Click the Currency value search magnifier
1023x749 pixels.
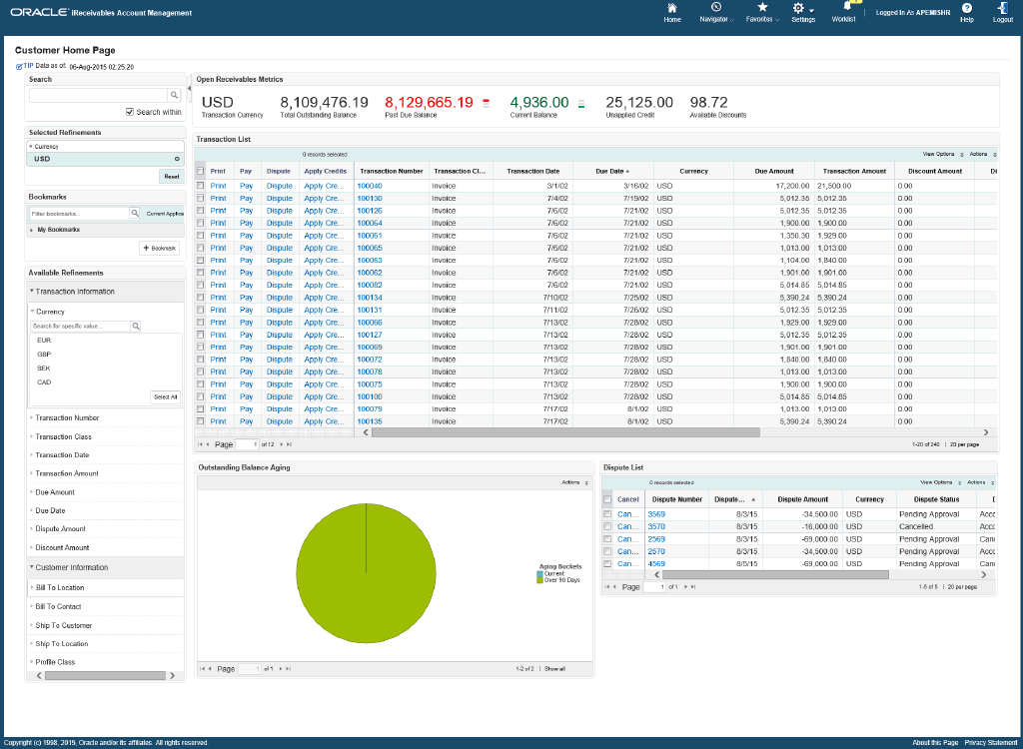pos(136,327)
